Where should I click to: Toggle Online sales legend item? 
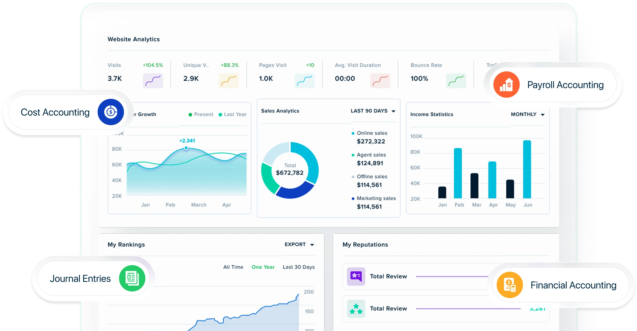(x=372, y=133)
